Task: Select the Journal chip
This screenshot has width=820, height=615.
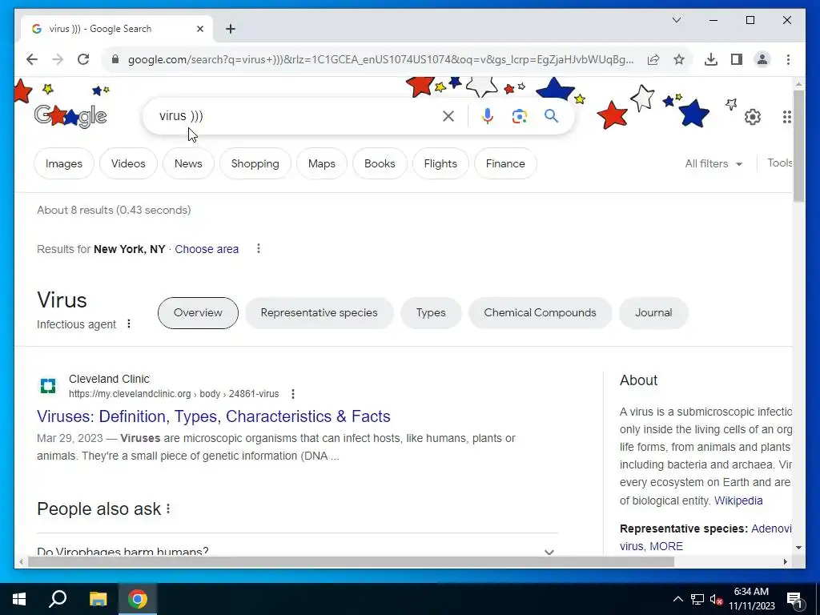Action: tap(653, 313)
